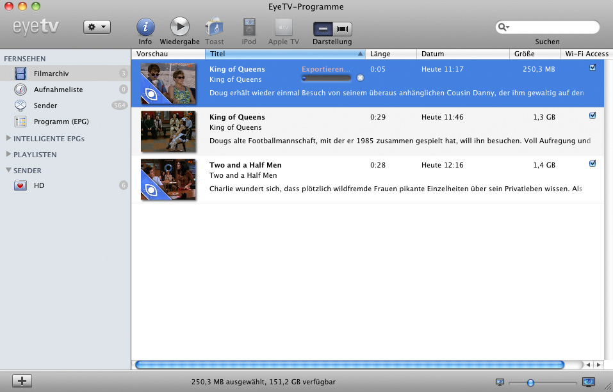The width and height of the screenshot is (613, 392).
Task: Expand the PLAYLISTEN section
Action: point(8,154)
